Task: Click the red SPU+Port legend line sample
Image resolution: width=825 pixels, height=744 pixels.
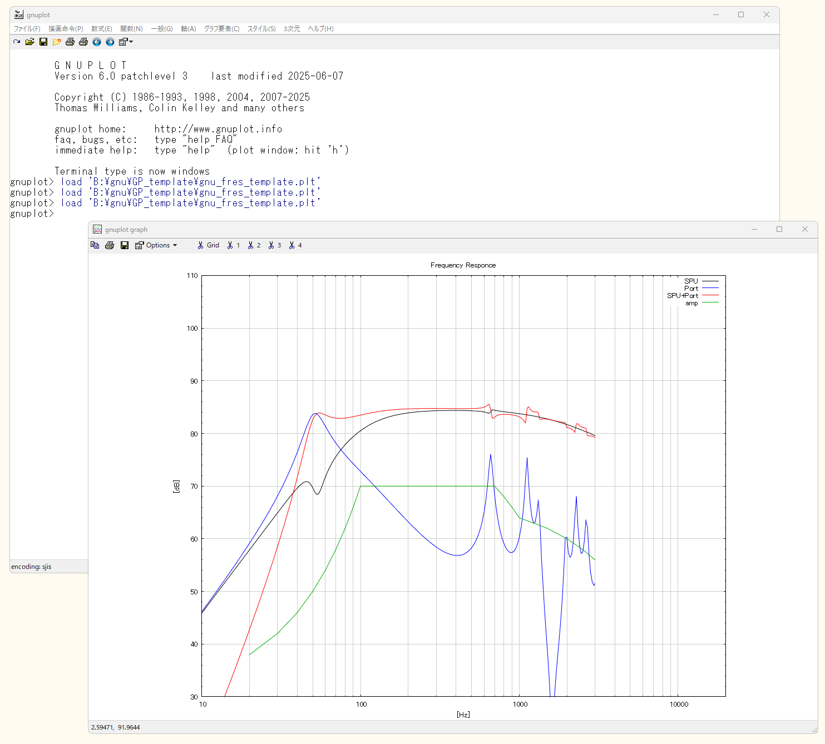Action: pyautogui.click(x=710, y=295)
